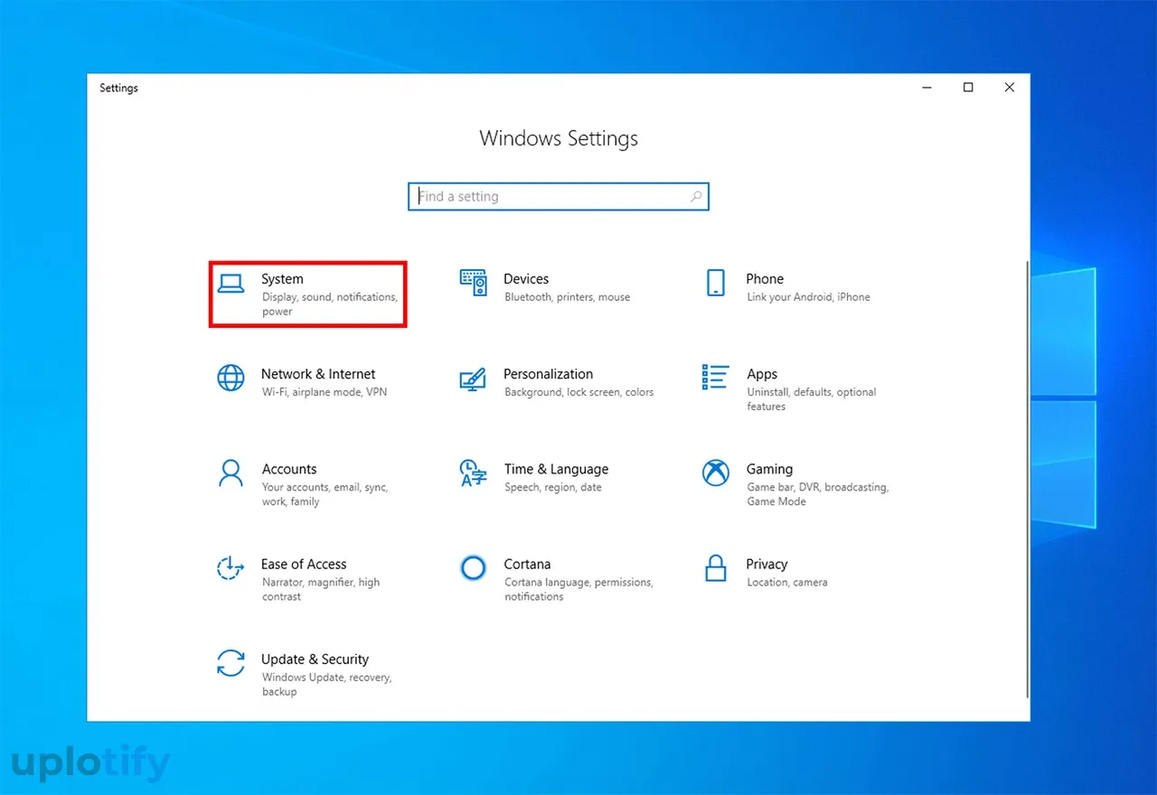This screenshot has height=795, width=1157.
Task: Open the Devices category label
Action: point(526,279)
